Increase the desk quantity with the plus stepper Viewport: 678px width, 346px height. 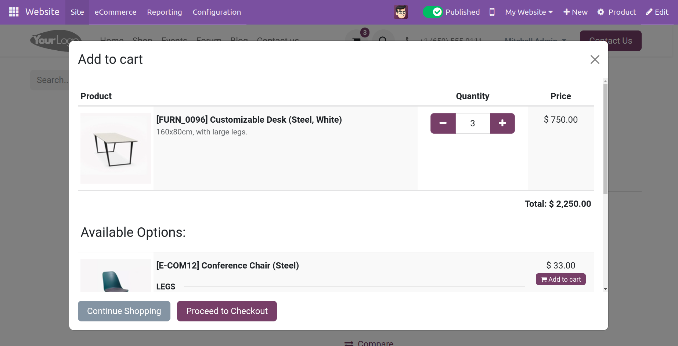pyautogui.click(x=502, y=123)
